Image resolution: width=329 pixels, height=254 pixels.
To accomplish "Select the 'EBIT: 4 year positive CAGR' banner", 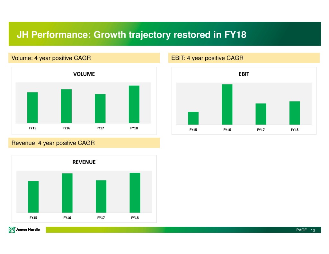I will coord(244,58).
